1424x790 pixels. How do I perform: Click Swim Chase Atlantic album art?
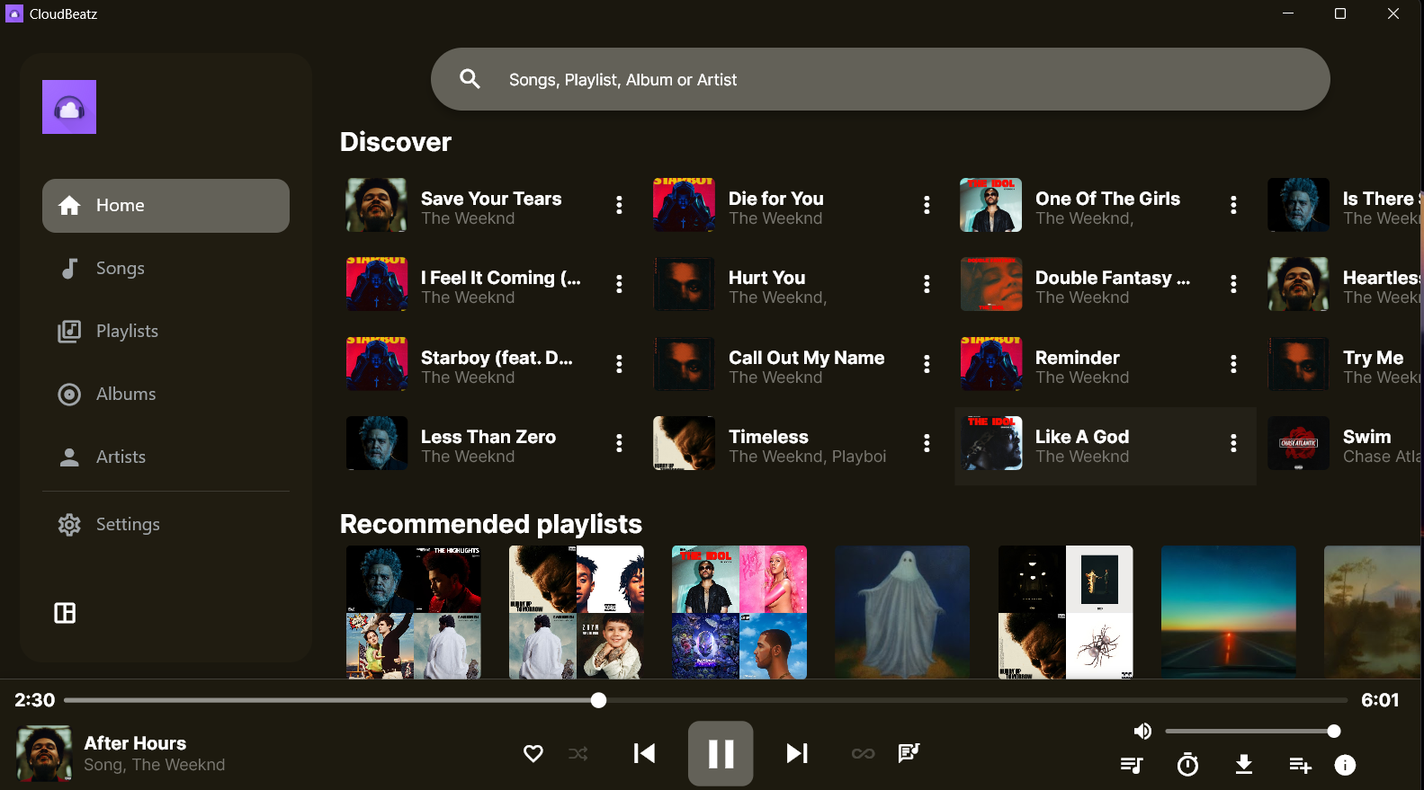1298,443
